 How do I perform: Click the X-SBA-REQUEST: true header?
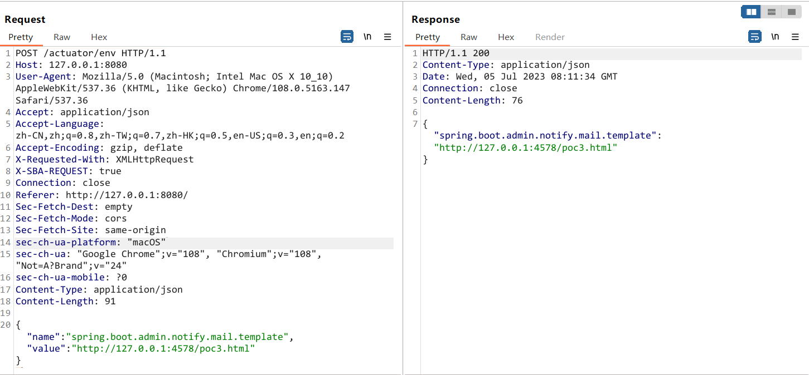[x=69, y=171]
